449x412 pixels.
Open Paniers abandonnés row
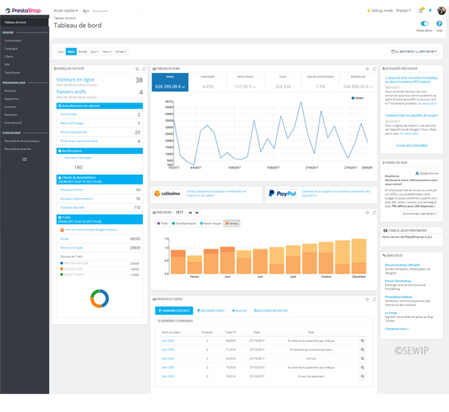tap(99, 132)
